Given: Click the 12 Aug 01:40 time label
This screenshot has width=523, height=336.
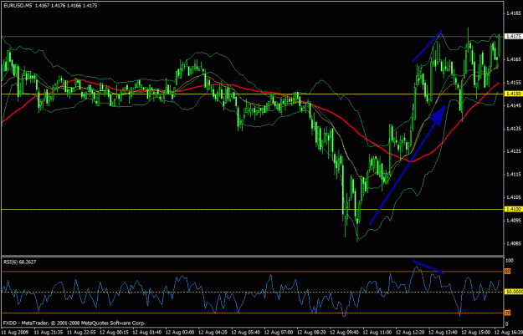Looking at the screenshot, I should click(147, 333).
